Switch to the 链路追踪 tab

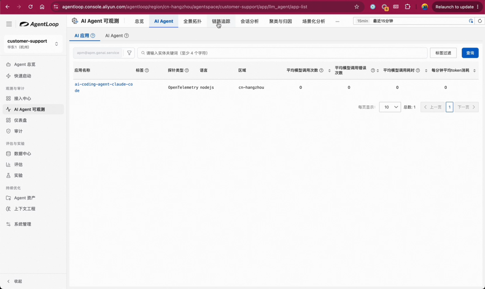click(x=221, y=22)
